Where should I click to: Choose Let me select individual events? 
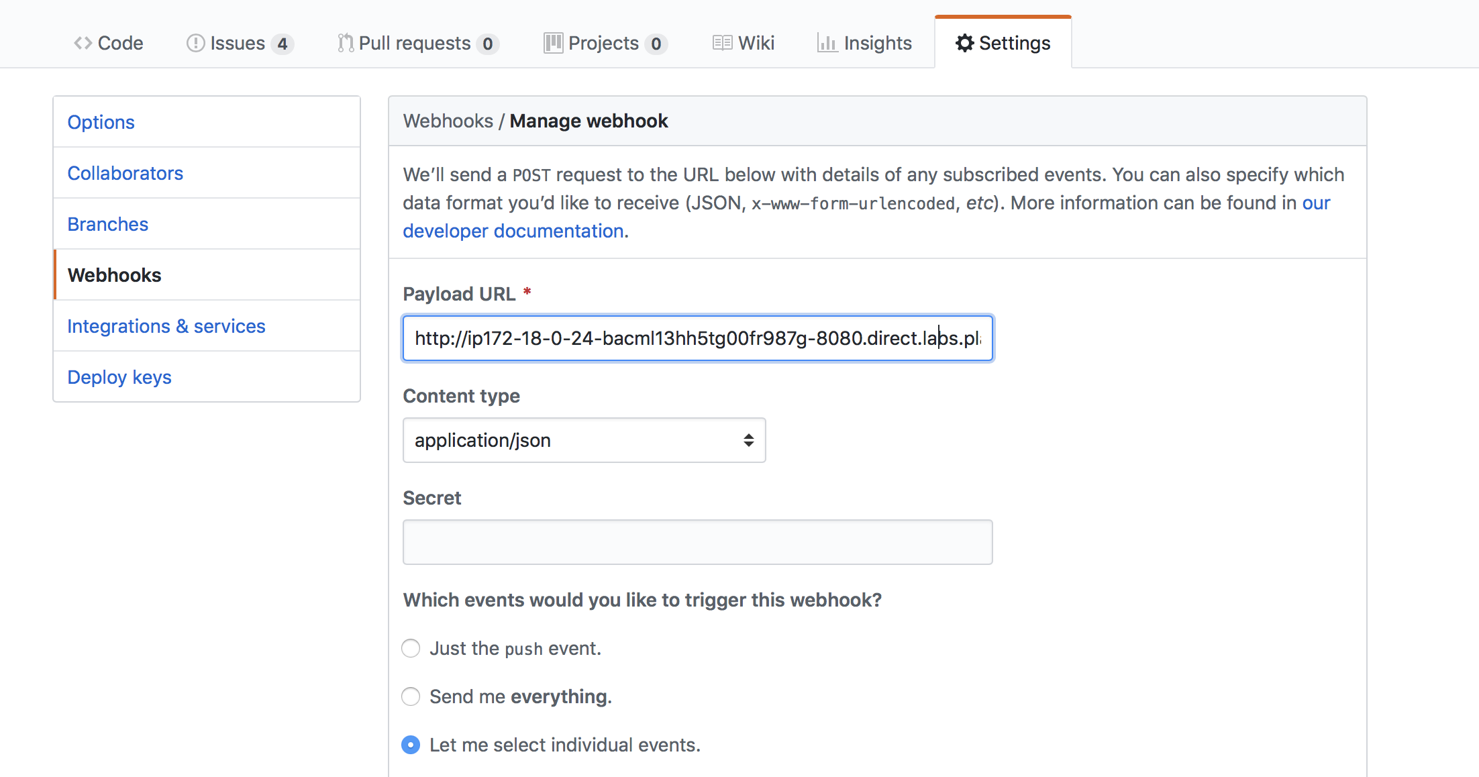tap(411, 745)
